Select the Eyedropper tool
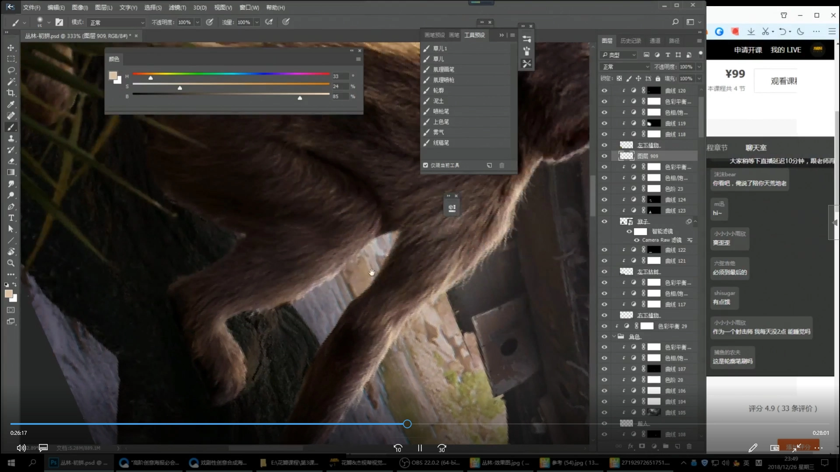Viewport: 840px width, 472px height. point(11,104)
